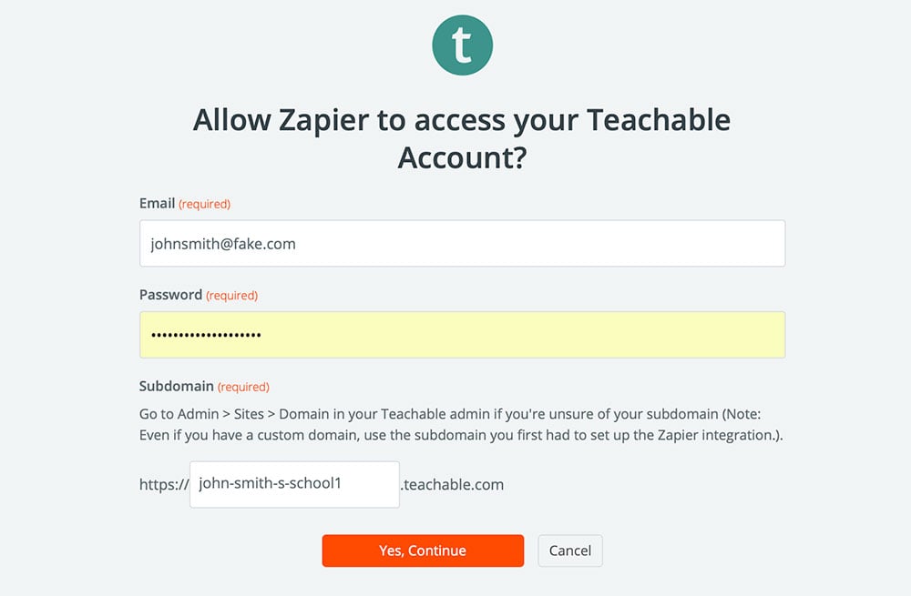Click the required tag beside Email
This screenshot has width=911, height=596.
204,204
